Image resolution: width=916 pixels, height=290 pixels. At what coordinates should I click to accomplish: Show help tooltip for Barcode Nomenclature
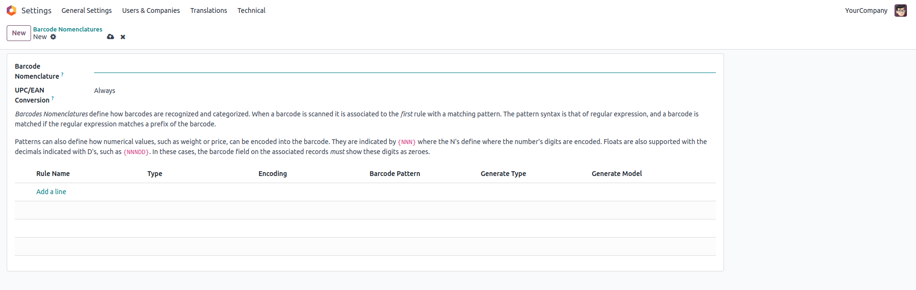[62, 74]
